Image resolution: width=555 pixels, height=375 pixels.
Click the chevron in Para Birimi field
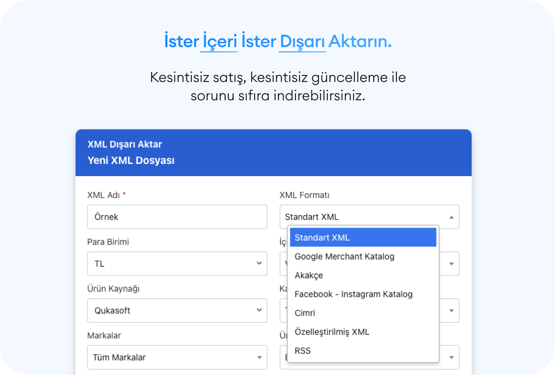point(259,263)
